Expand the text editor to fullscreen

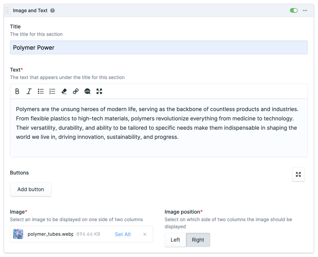coord(99,91)
